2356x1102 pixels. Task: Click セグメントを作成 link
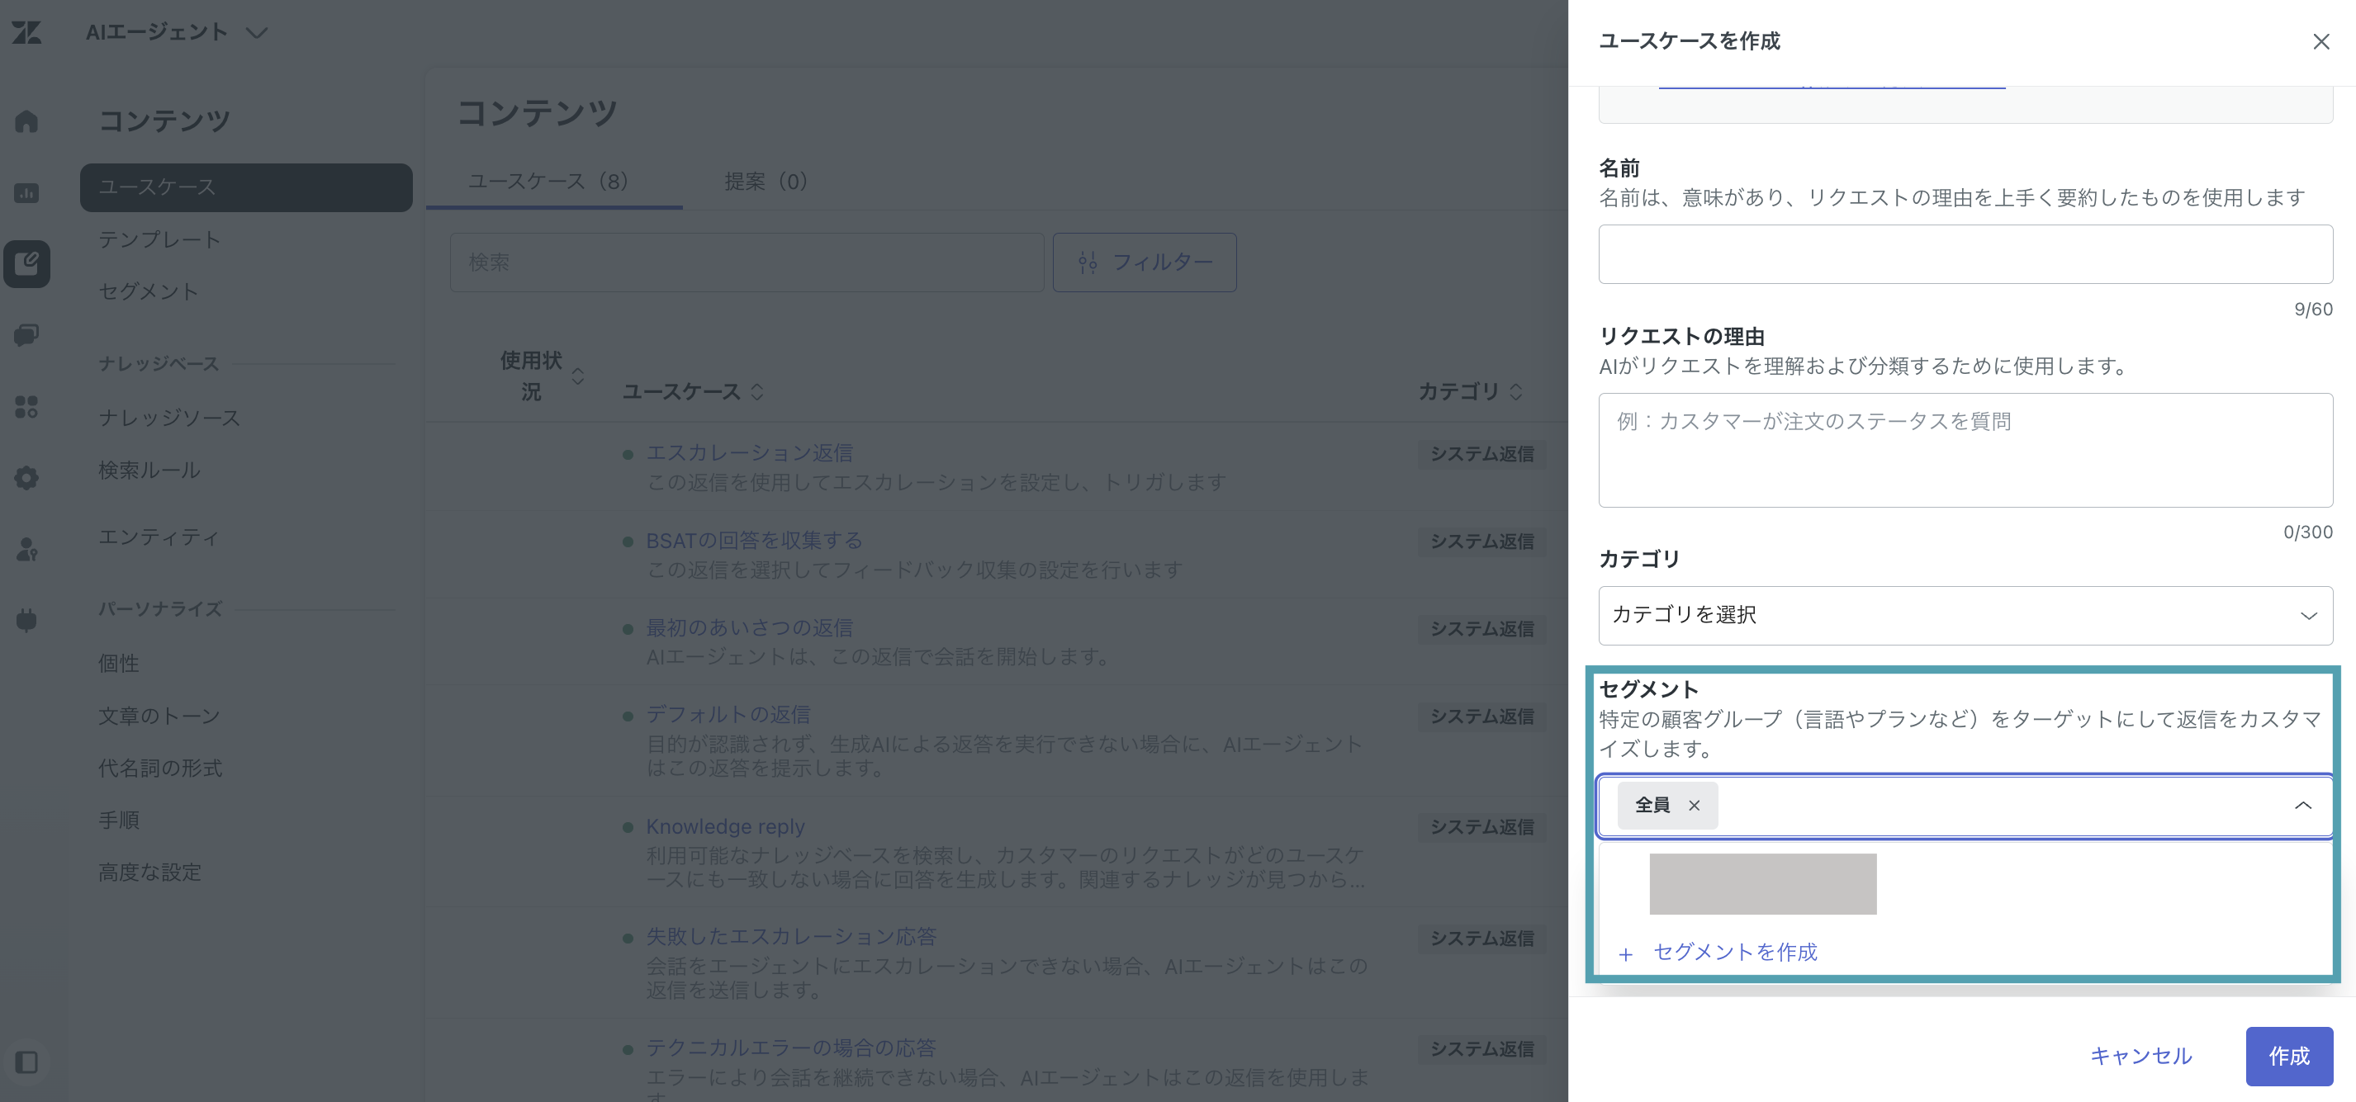(x=1735, y=952)
